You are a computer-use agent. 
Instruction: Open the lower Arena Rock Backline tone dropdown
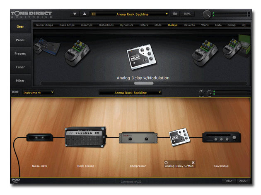pyautogui.click(x=130, y=93)
